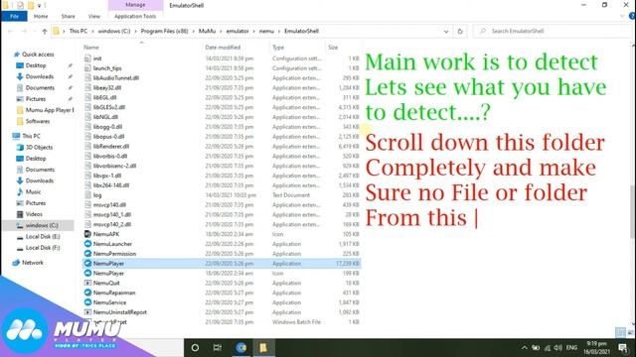Switch to large icons view button

[631, 333]
